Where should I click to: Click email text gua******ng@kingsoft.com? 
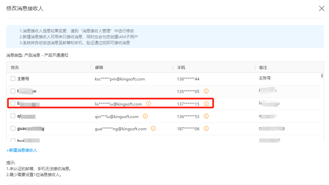pos(121,129)
